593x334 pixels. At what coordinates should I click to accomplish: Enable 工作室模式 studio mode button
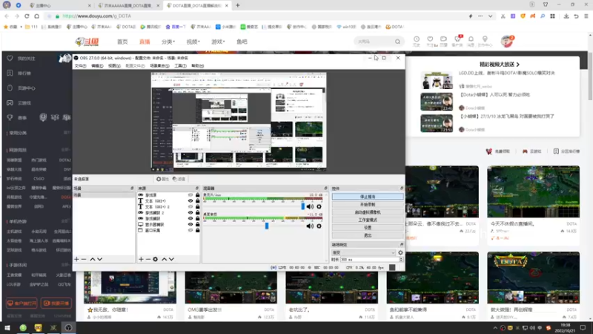(x=368, y=220)
